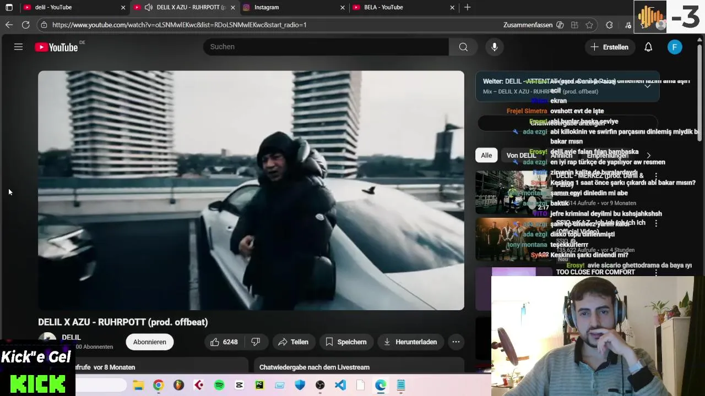Open split screen icon in address bar

(x=574, y=25)
